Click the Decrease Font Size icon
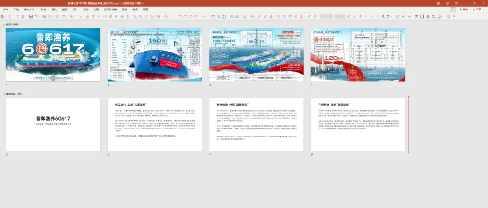 click(x=355, y=16)
